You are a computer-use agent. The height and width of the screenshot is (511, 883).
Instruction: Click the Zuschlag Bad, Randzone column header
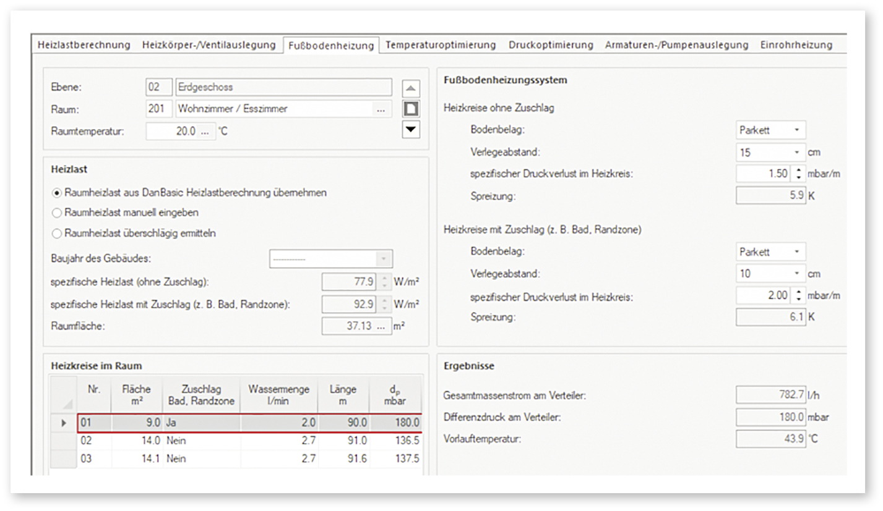200,395
